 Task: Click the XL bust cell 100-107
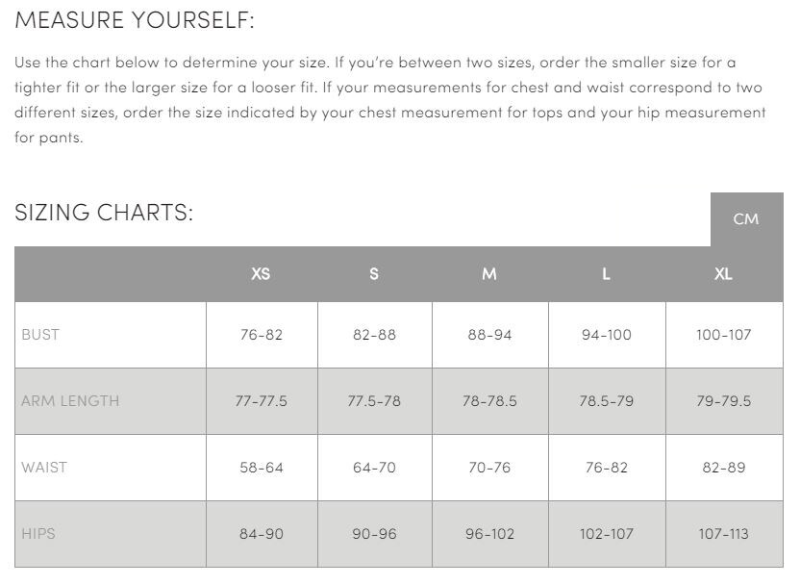(723, 335)
